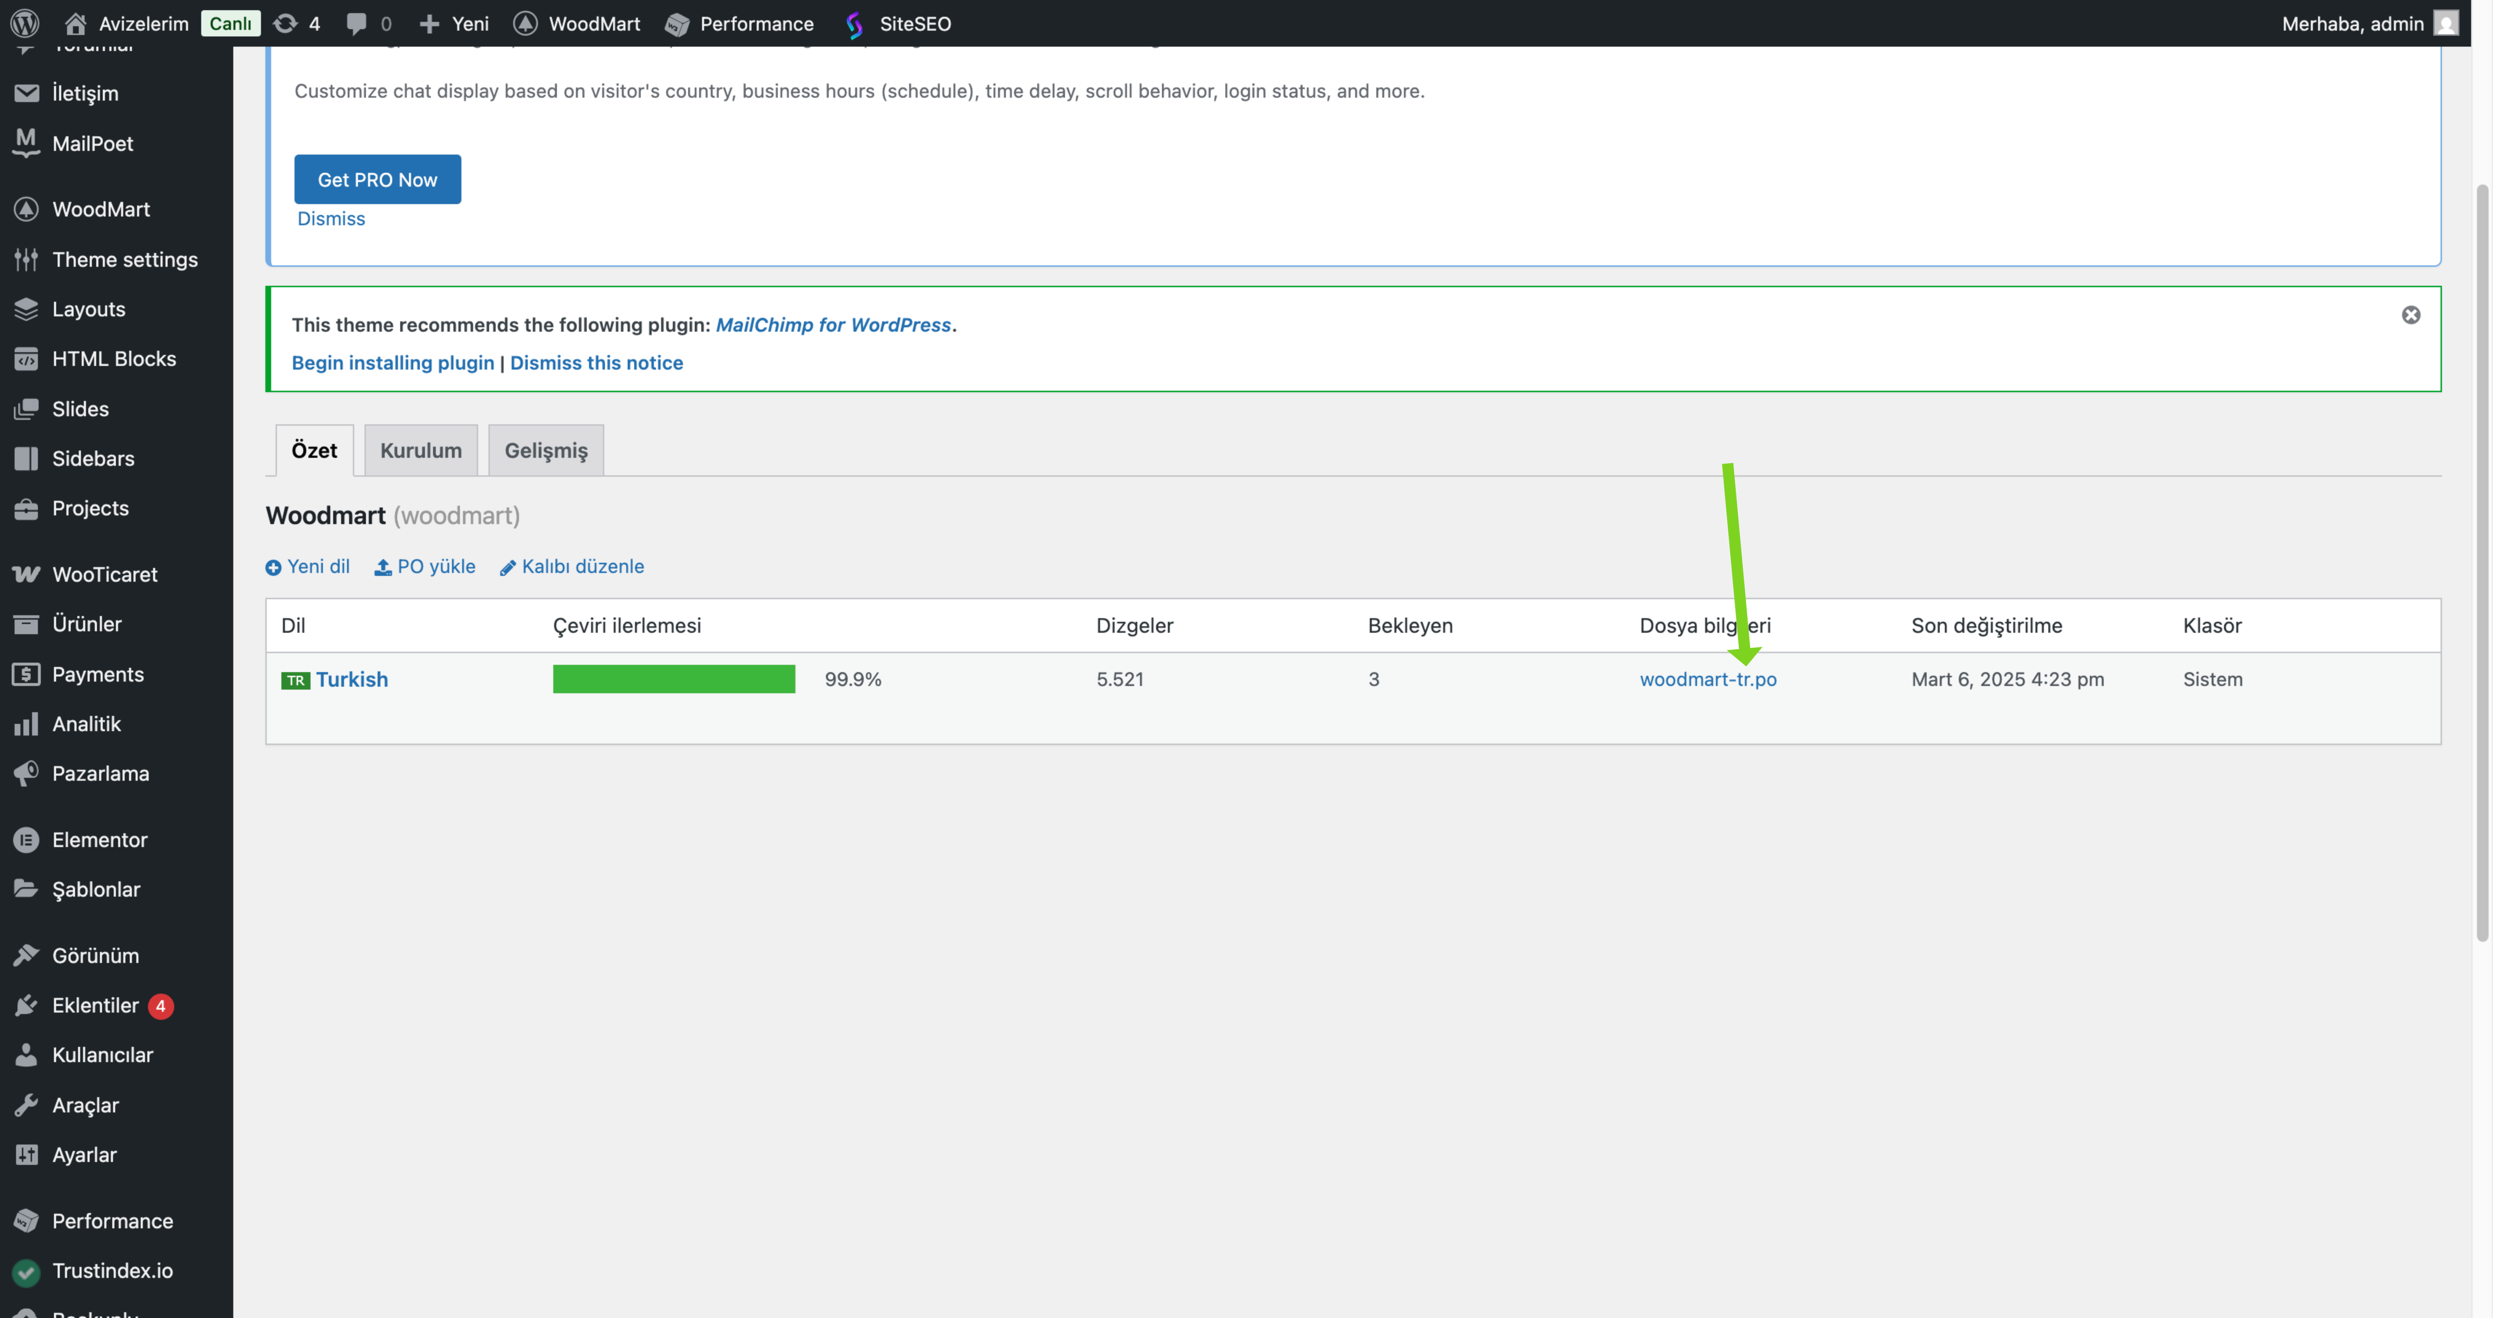
Task: Open the Performance menu in admin bar
Action: click(x=740, y=23)
